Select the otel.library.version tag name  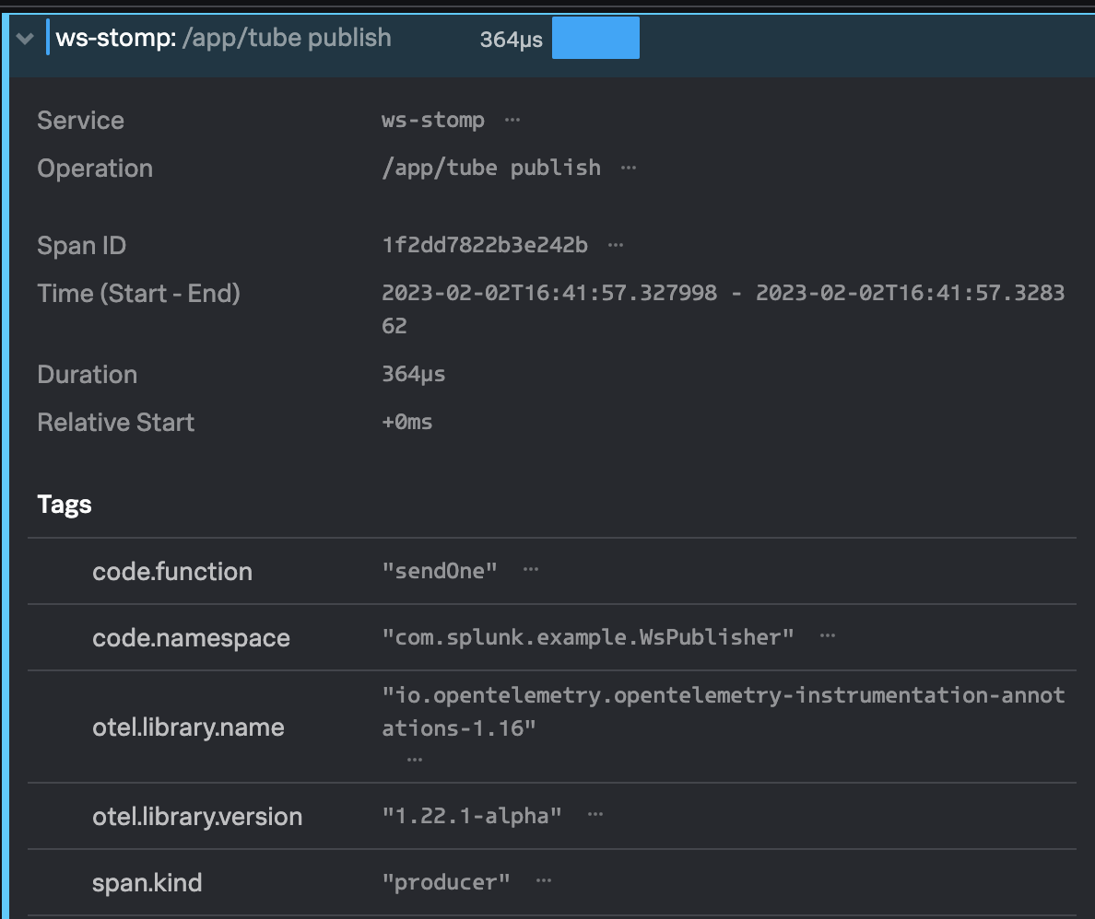[197, 816]
